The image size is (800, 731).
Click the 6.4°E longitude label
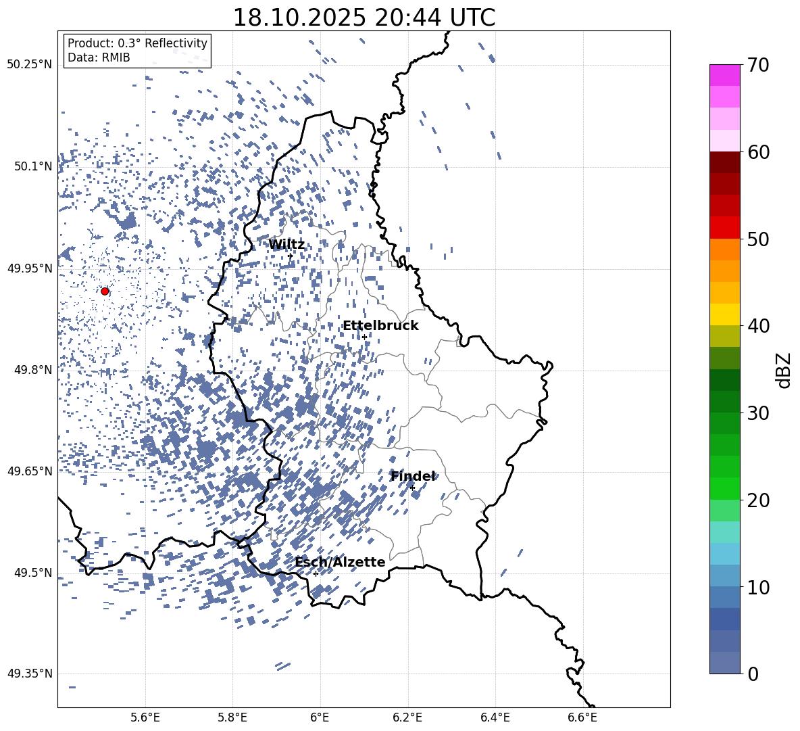(x=495, y=717)
